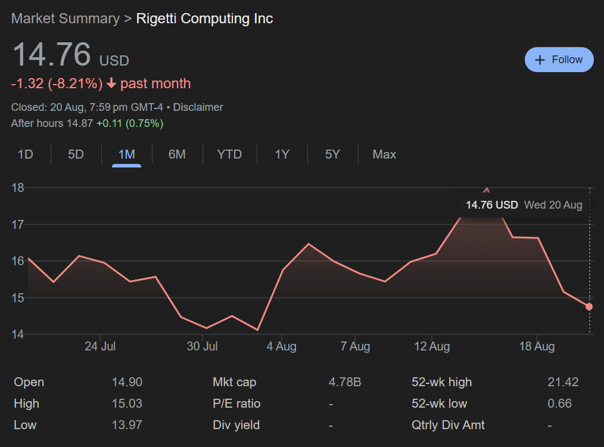Click the High value 15.03
This screenshot has height=447, width=604.
coord(127,403)
